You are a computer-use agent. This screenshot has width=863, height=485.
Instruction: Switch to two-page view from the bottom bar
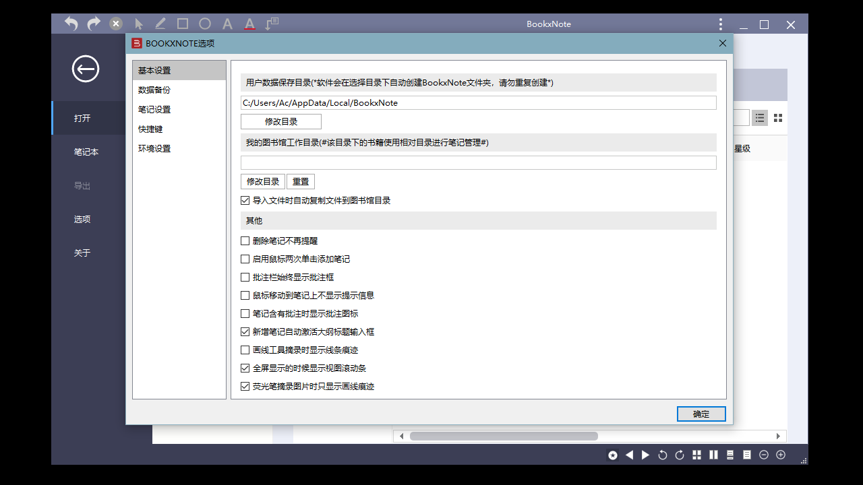click(713, 455)
